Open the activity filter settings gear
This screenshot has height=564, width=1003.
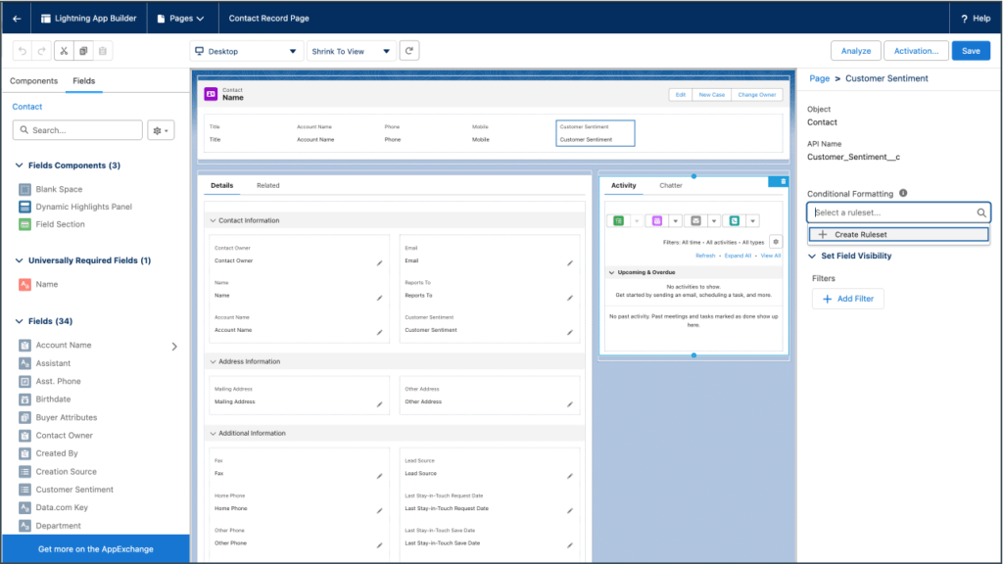point(776,243)
